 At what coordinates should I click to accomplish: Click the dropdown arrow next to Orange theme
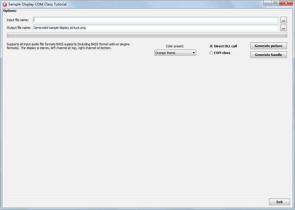click(x=193, y=52)
